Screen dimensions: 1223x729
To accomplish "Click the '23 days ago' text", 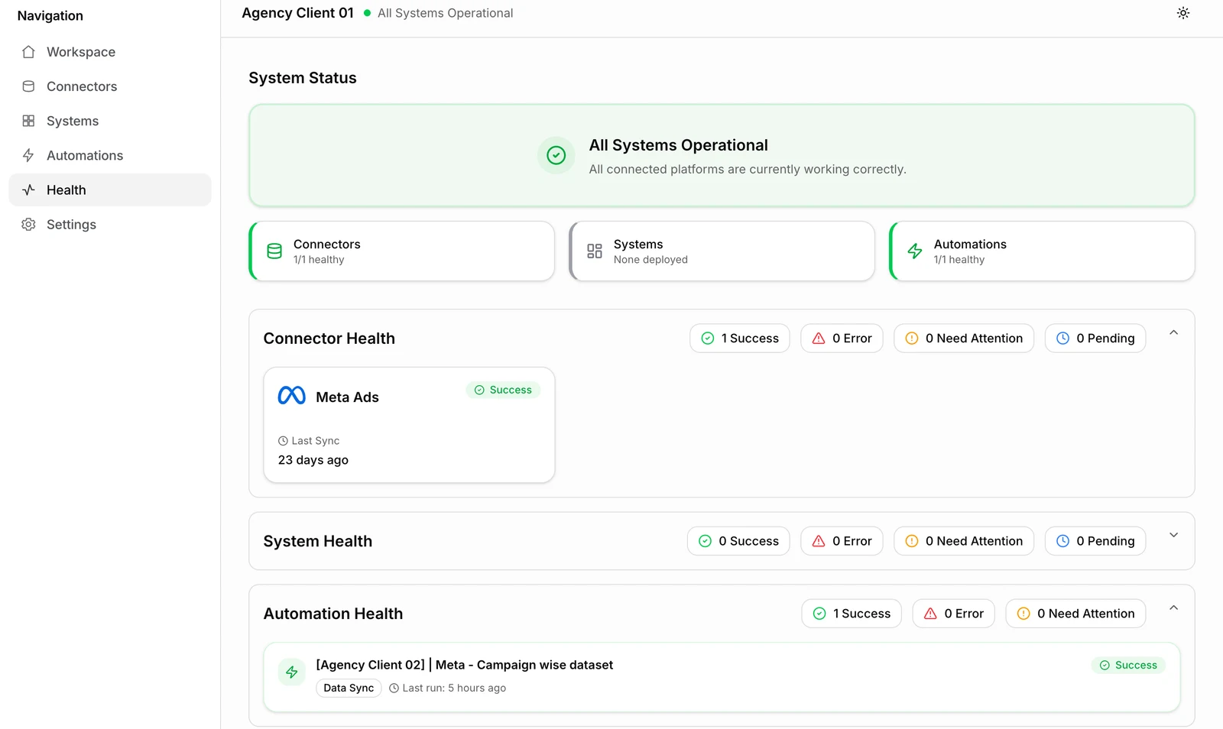I will [313, 460].
